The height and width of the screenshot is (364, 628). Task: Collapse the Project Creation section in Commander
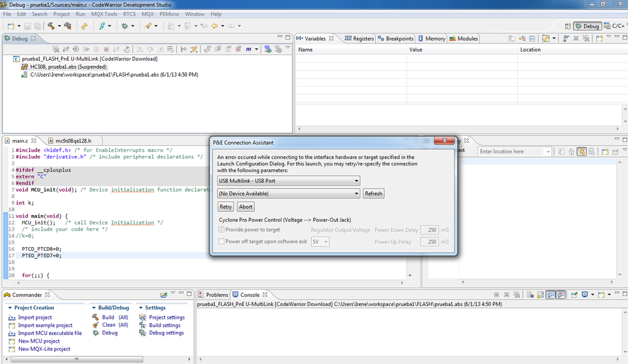[10, 307]
